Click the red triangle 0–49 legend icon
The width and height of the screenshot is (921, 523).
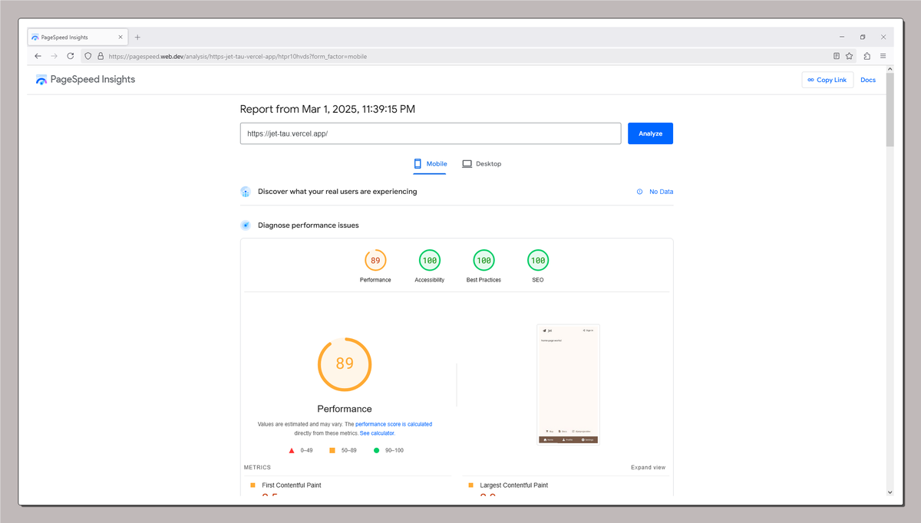click(x=292, y=451)
